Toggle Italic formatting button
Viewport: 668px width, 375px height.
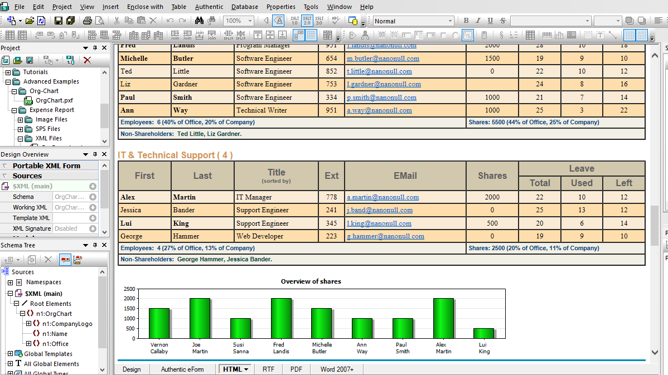tap(478, 21)
